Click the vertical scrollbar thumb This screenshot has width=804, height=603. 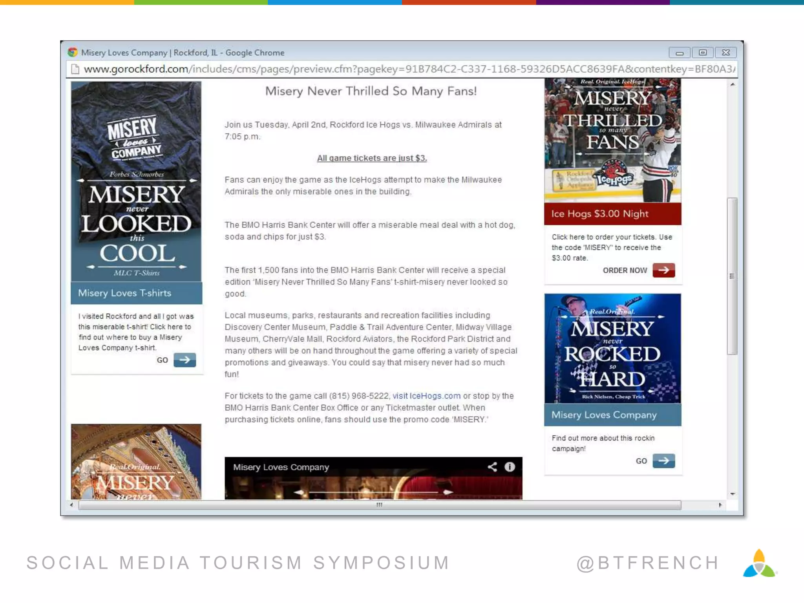[x=732, y=276]
